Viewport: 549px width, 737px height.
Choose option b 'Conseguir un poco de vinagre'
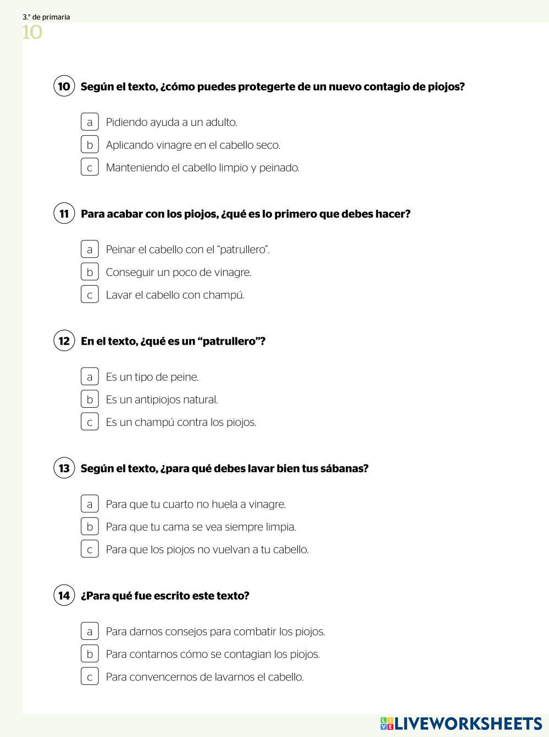pyautogui.click(x=90, y=272)
